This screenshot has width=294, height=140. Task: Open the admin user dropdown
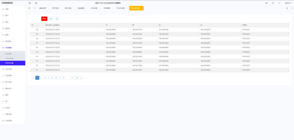pyautogui.click(x=287, y=3)
